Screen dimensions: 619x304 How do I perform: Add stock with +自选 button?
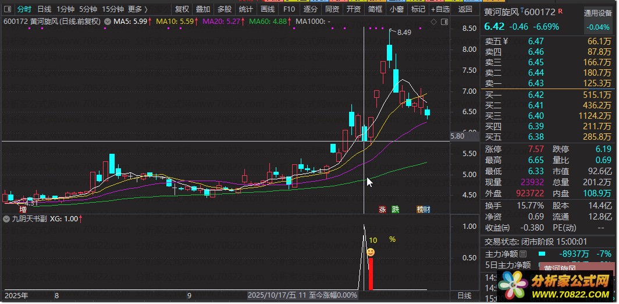[440, 9]
